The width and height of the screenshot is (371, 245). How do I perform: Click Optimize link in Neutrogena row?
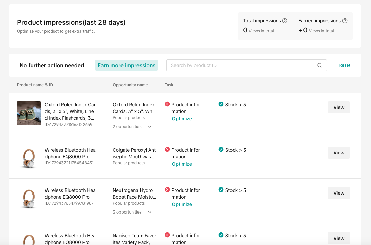(x=182, y=204)
